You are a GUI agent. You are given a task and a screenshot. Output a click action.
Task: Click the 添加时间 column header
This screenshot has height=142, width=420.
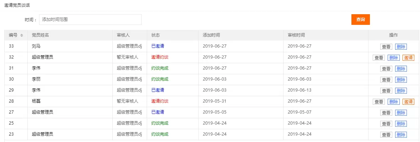(212, 35)
